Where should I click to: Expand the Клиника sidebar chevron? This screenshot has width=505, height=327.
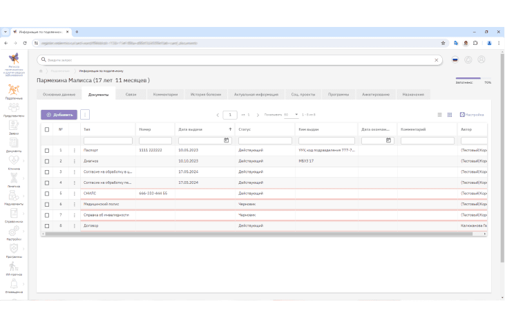[x=23, y=160]
